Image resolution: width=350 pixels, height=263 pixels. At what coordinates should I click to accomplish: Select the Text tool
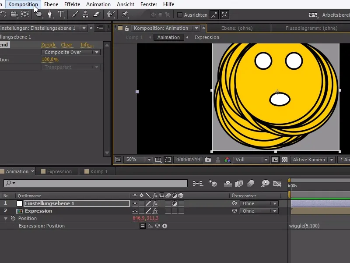tap(61, 14)
